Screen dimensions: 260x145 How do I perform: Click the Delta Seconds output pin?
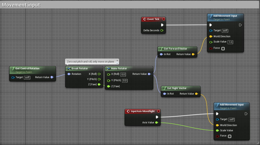tap(162, 30)
